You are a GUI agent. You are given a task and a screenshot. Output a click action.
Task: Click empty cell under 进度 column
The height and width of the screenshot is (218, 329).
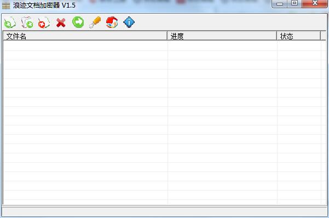pos(222,46)
